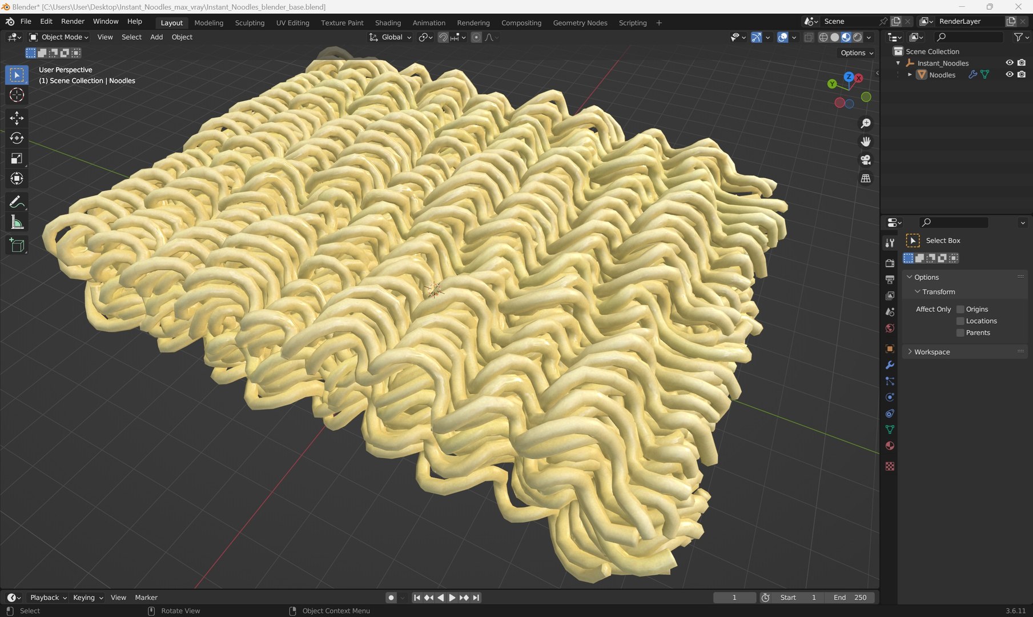
Task: Open the Object Data properties tab
Action: (890, 429)
